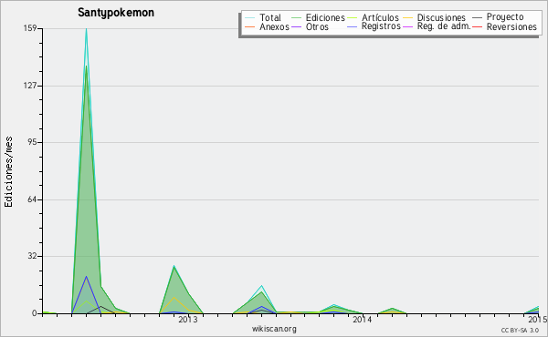Select the Discusiones legend entry

(441, 17)
